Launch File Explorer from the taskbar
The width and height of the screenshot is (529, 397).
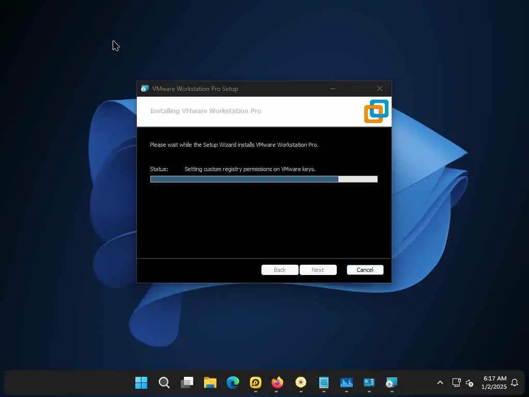click(210, 383)
